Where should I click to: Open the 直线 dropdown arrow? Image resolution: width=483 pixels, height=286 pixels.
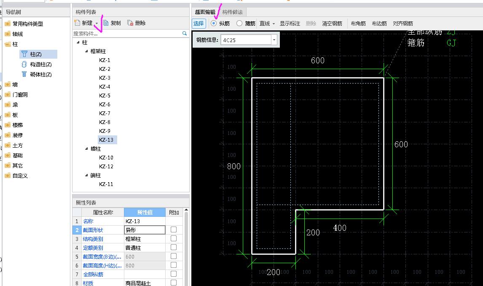[274, 24]
